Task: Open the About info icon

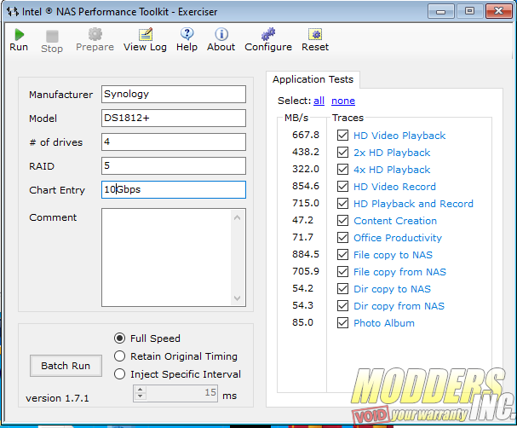Action: click(x=221, y=34)
